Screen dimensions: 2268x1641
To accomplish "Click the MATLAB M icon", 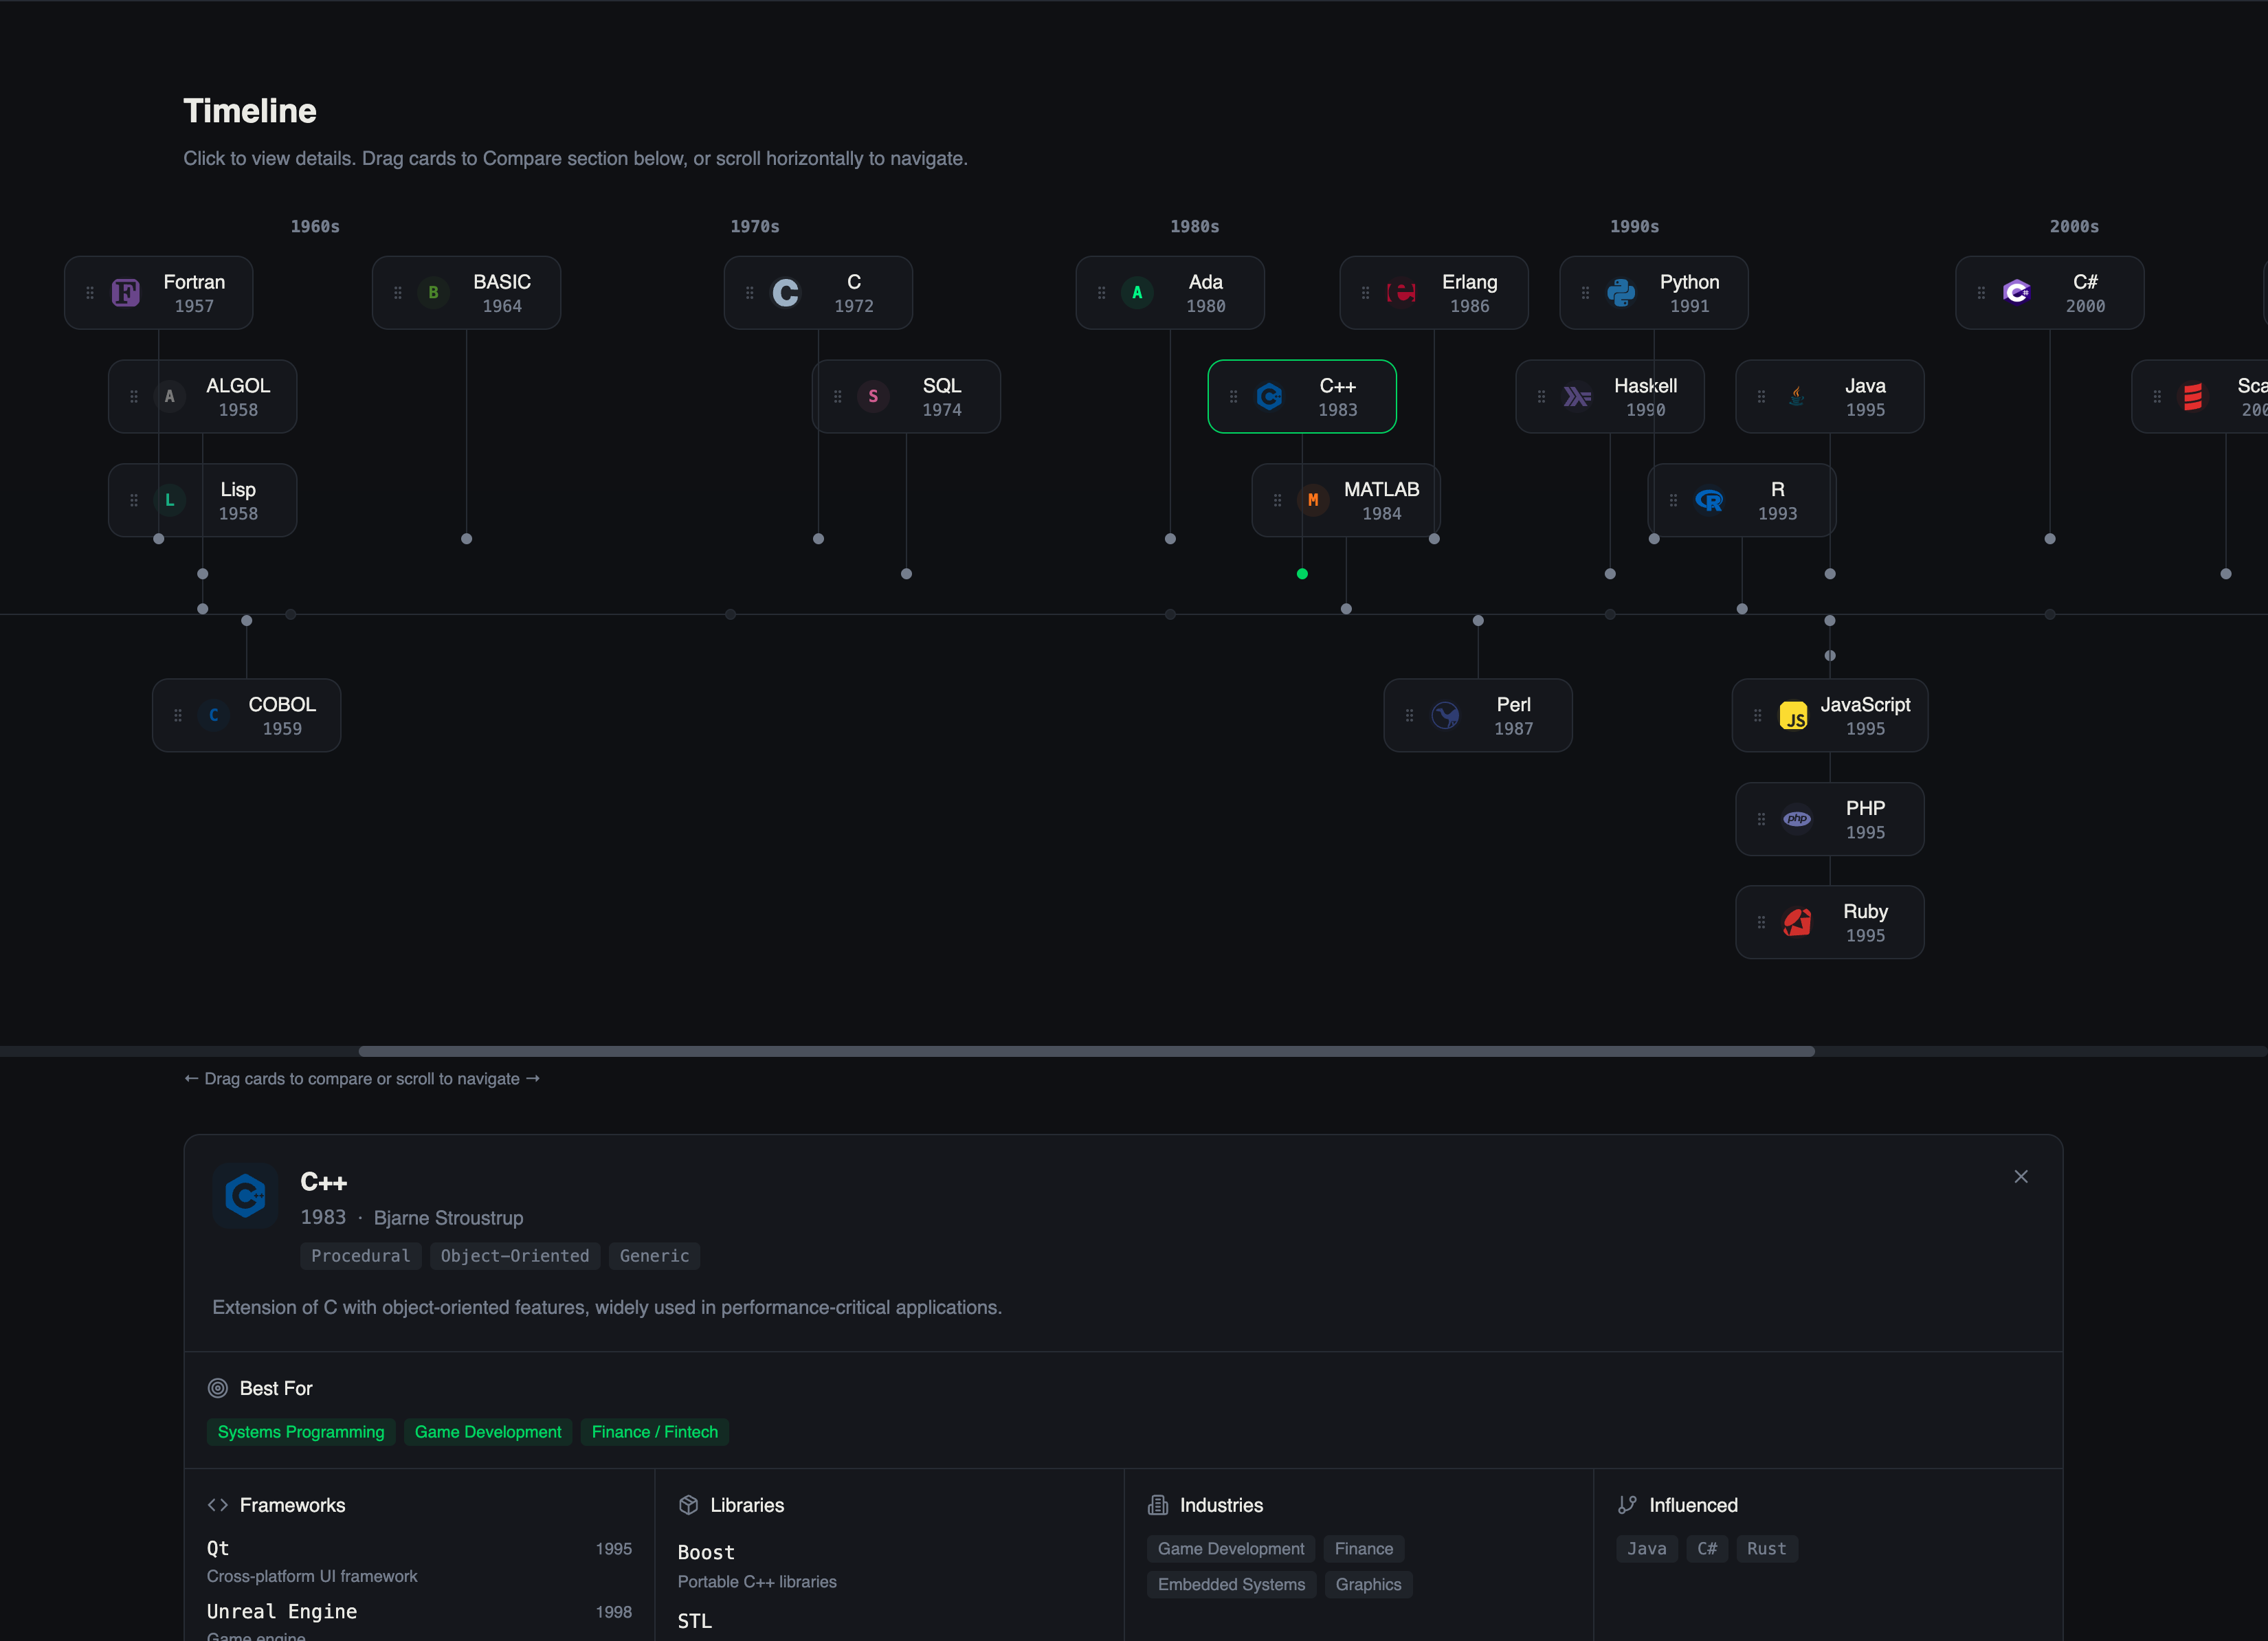I will [1313, 500].
